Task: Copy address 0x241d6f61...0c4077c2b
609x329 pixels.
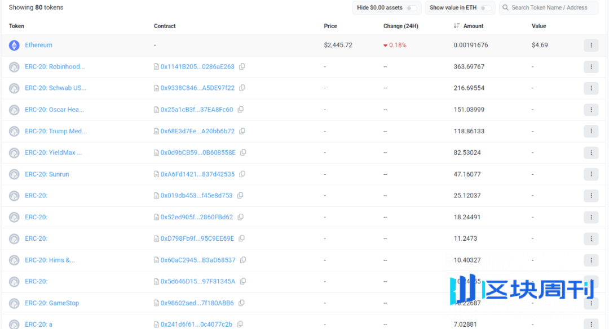Action: pyautogui.click(x=240, y=324)
